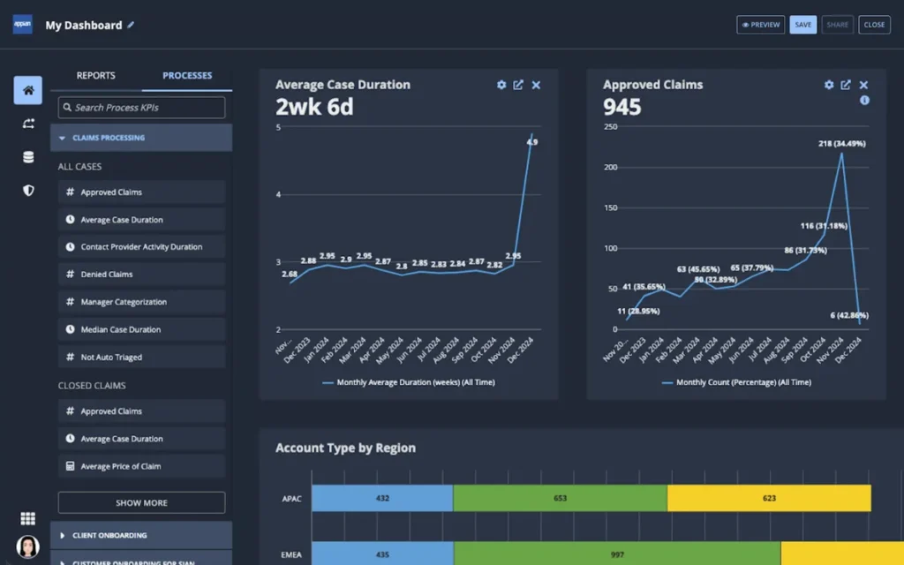Image resolution: width=904 pixels, height=565 pixels.
Task: Click the shield icon in the sidebar
Action: pos(27,190)
